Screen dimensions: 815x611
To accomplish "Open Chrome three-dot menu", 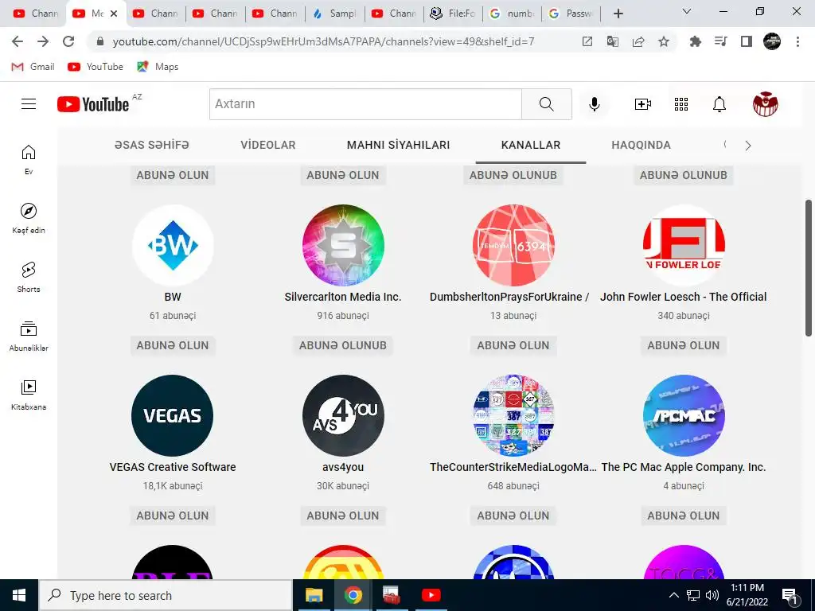I will click(x=797, y=41).
